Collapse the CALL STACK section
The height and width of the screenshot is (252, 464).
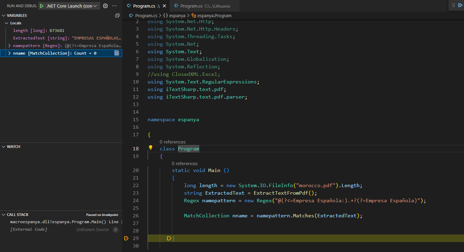click(4, 215)
